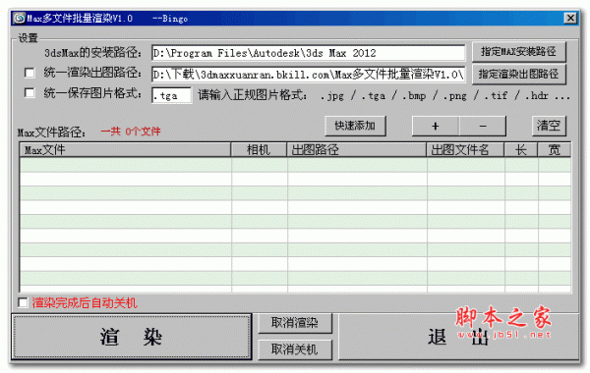Click the 3dsMax的安装路径 label
Viewport: 590px width, 373px height.
(93, 53)
